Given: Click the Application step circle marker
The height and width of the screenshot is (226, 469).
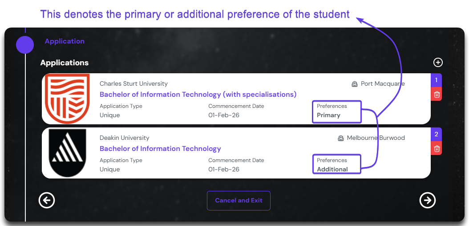Looking at the screenshot, I should point(25,45).
